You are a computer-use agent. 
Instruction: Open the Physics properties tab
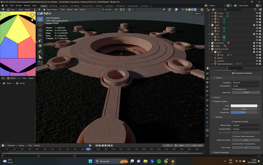click(207, 118)
